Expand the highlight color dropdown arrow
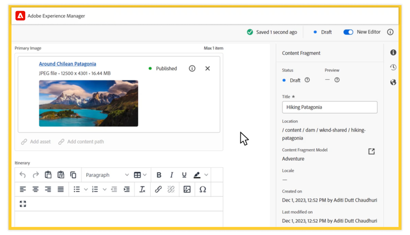 click(206, 175)
